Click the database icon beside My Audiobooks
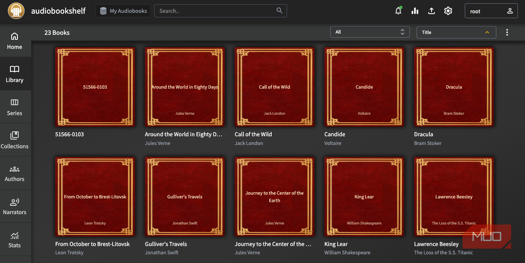525x263 pixels. pos(103,11)
